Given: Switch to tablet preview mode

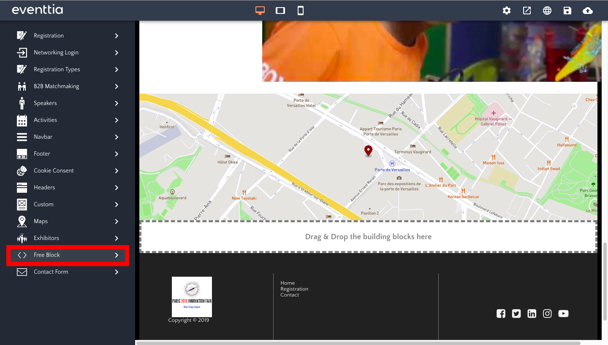Looking at the screenshot, I should [280, 11].
